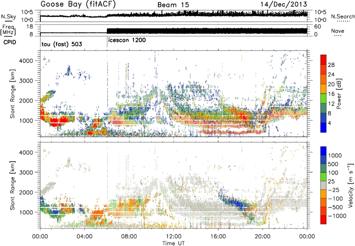This screenshot has width=355, height=246.
Task: Click the 28 label on power colorbar
Action: pos(331,65)
